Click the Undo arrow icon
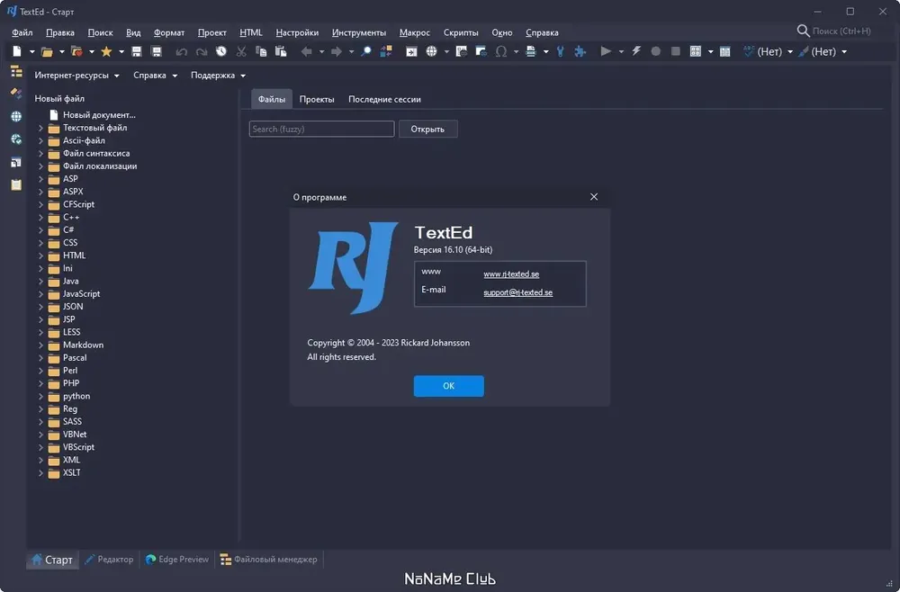The height and width of the screenshot is (592, 900). pyautogui.click(x=182, y=51)
